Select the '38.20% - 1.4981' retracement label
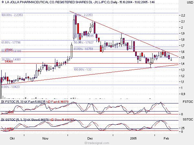 pyautogui.click(x=11, y=59)
